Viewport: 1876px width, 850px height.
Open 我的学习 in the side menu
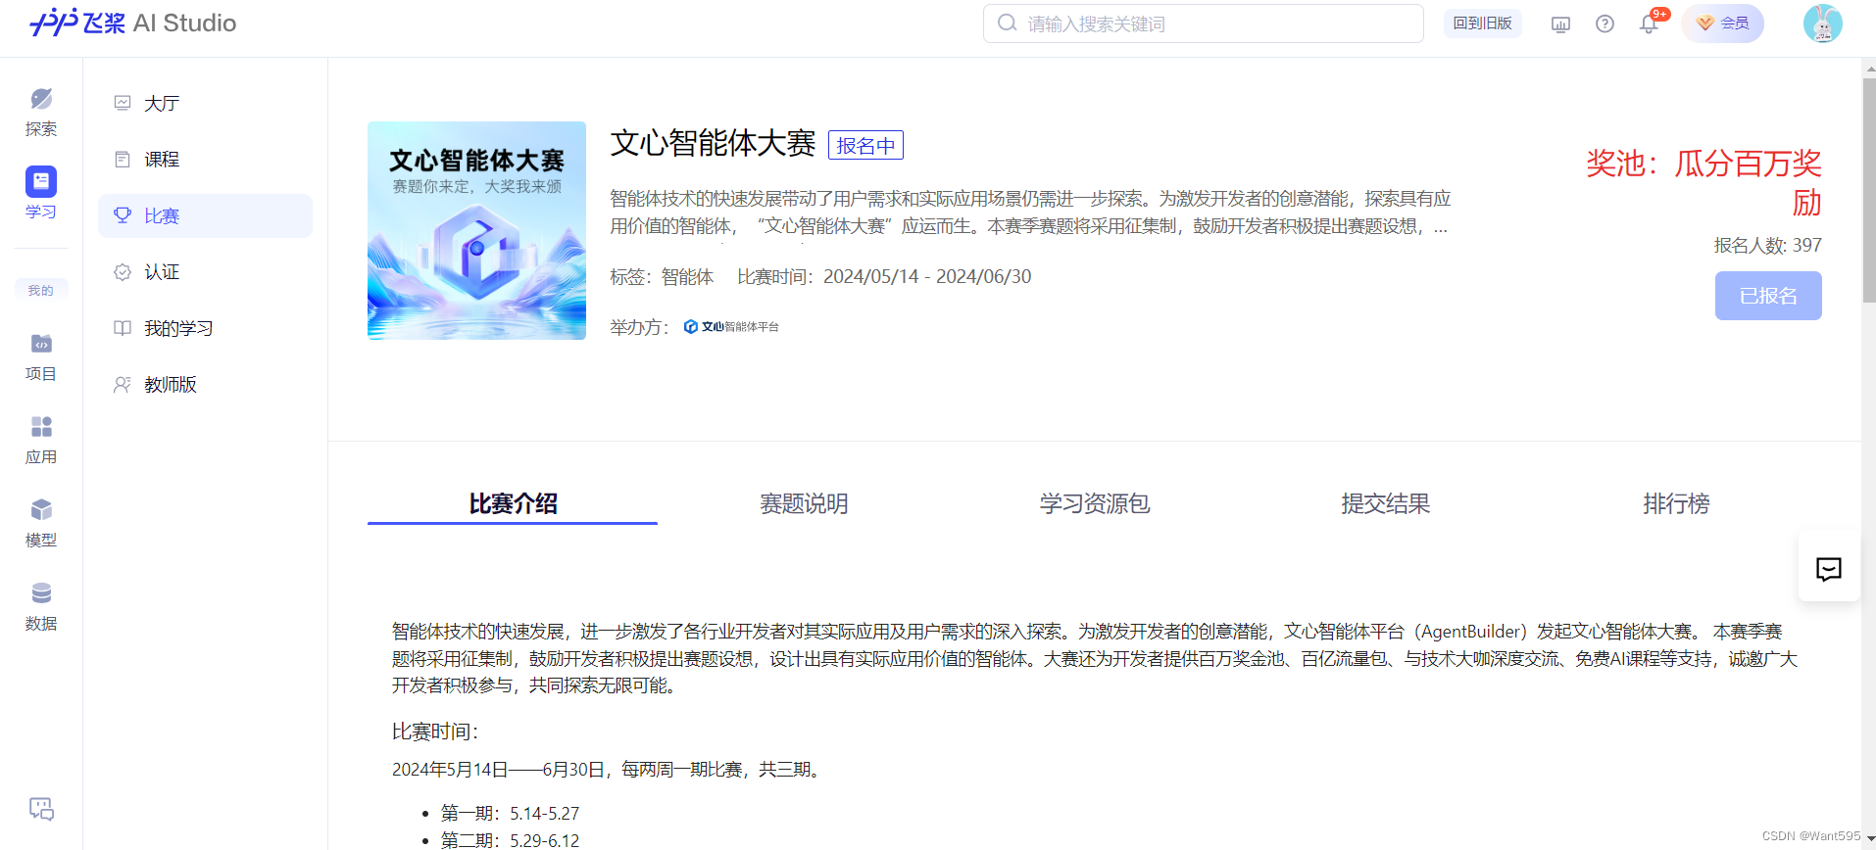[x=205, y=328]
